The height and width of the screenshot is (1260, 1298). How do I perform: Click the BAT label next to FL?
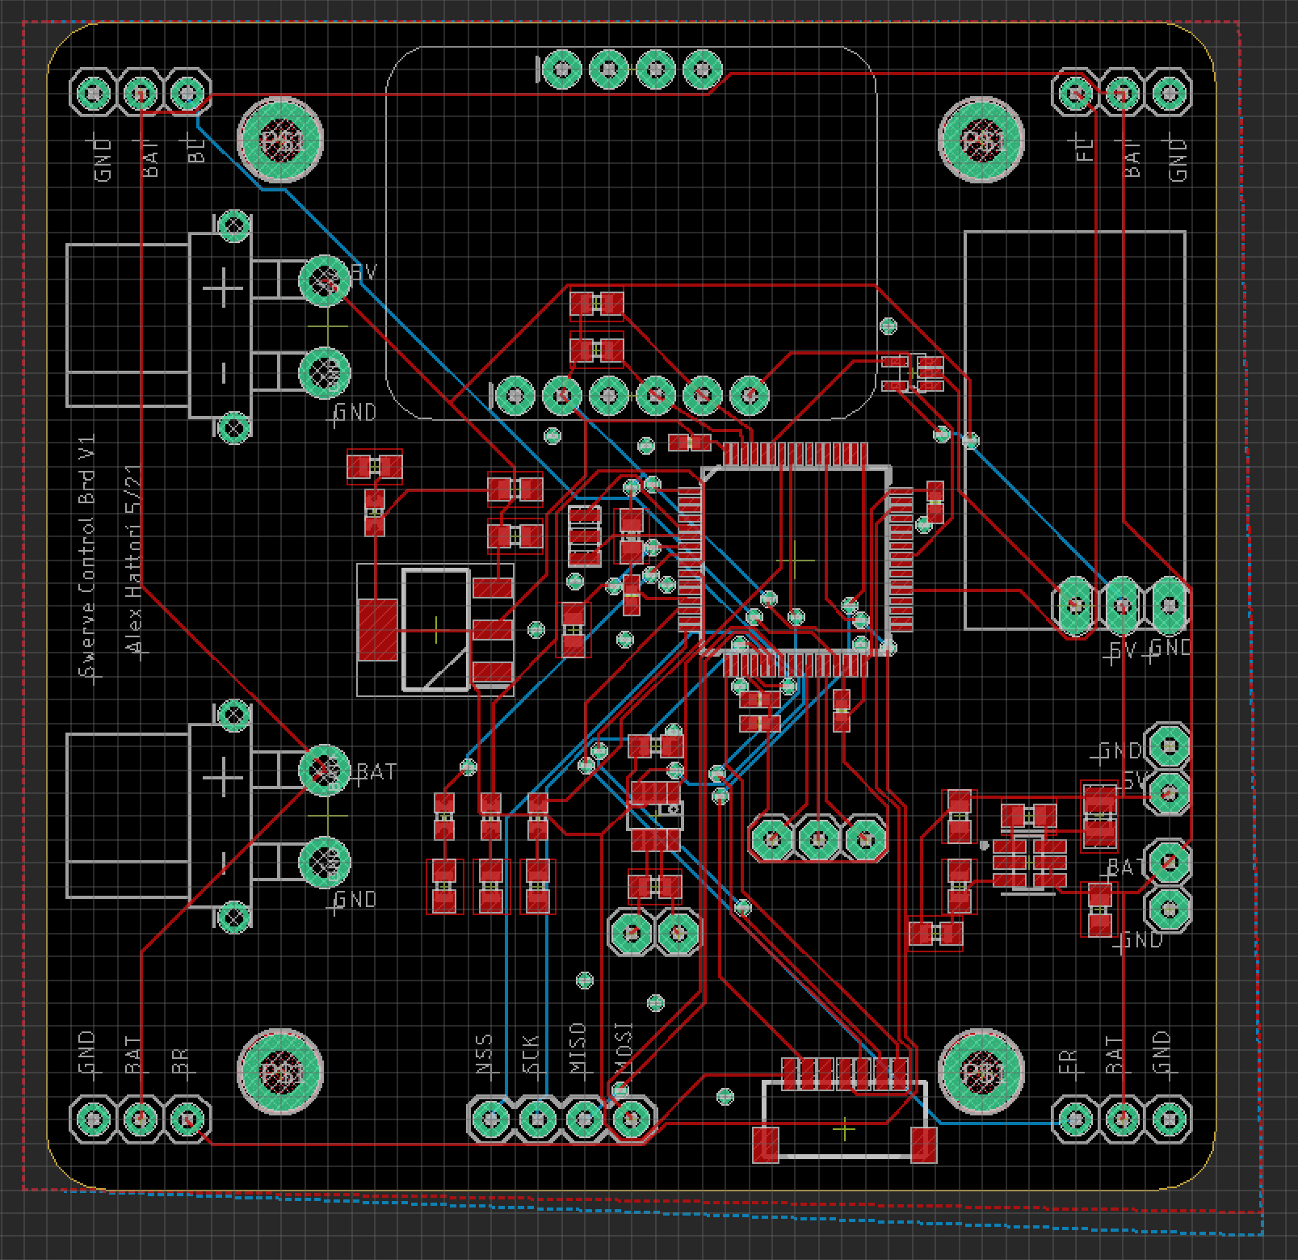(1132, 157)
